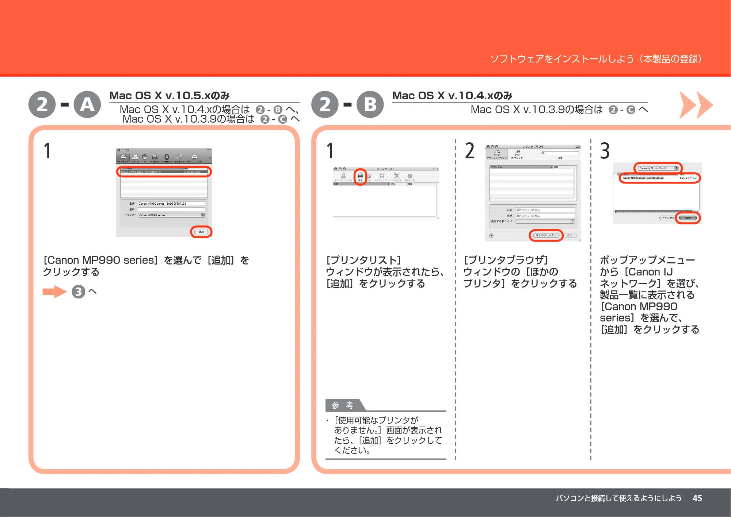Select the デフォルト printer icon in 2-A window
731x517 pixels.
[123, 157]
